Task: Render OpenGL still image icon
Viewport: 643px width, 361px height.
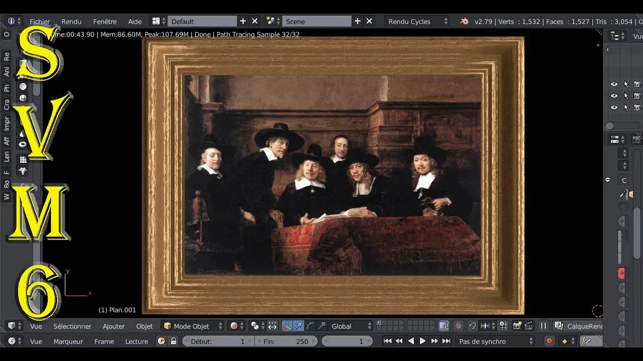Action: pyautogui.click(x=517, y=326)
